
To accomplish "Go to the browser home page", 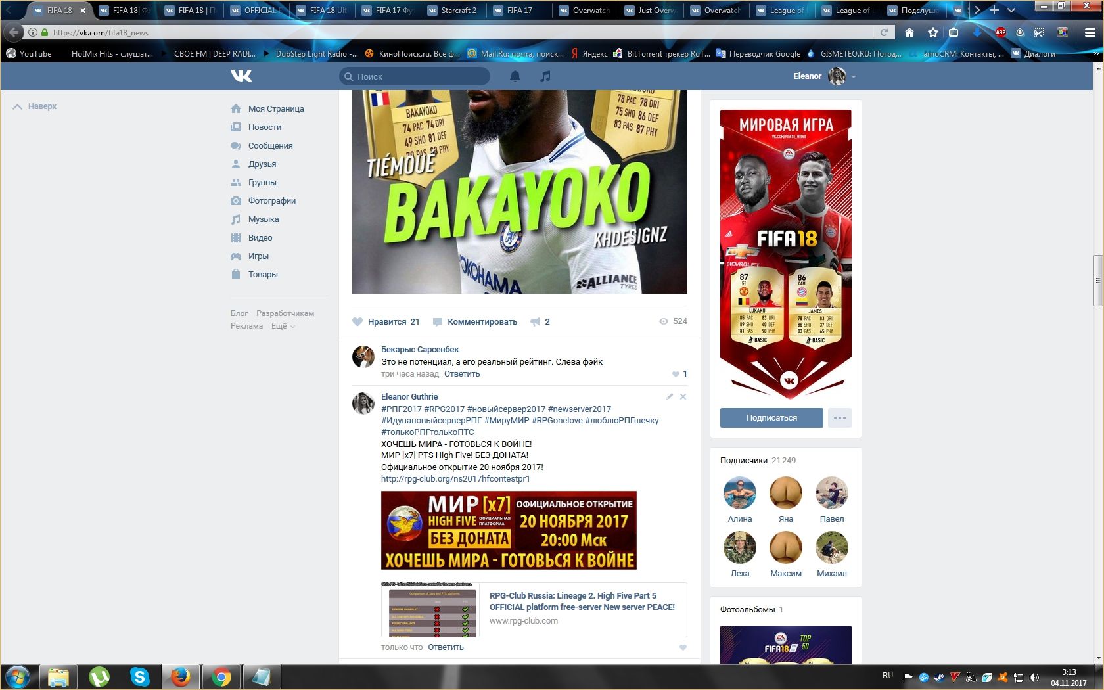I will pos(909,32).
